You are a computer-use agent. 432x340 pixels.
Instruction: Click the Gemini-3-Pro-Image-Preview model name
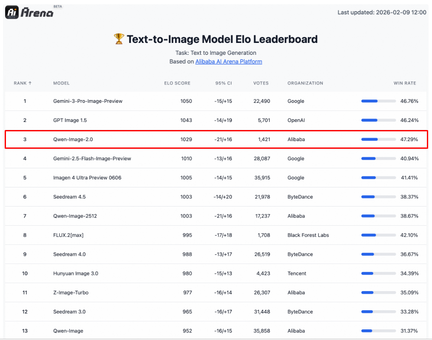88,101
